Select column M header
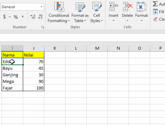This screenshot has width=165, height=125. (x=97, y=48)
